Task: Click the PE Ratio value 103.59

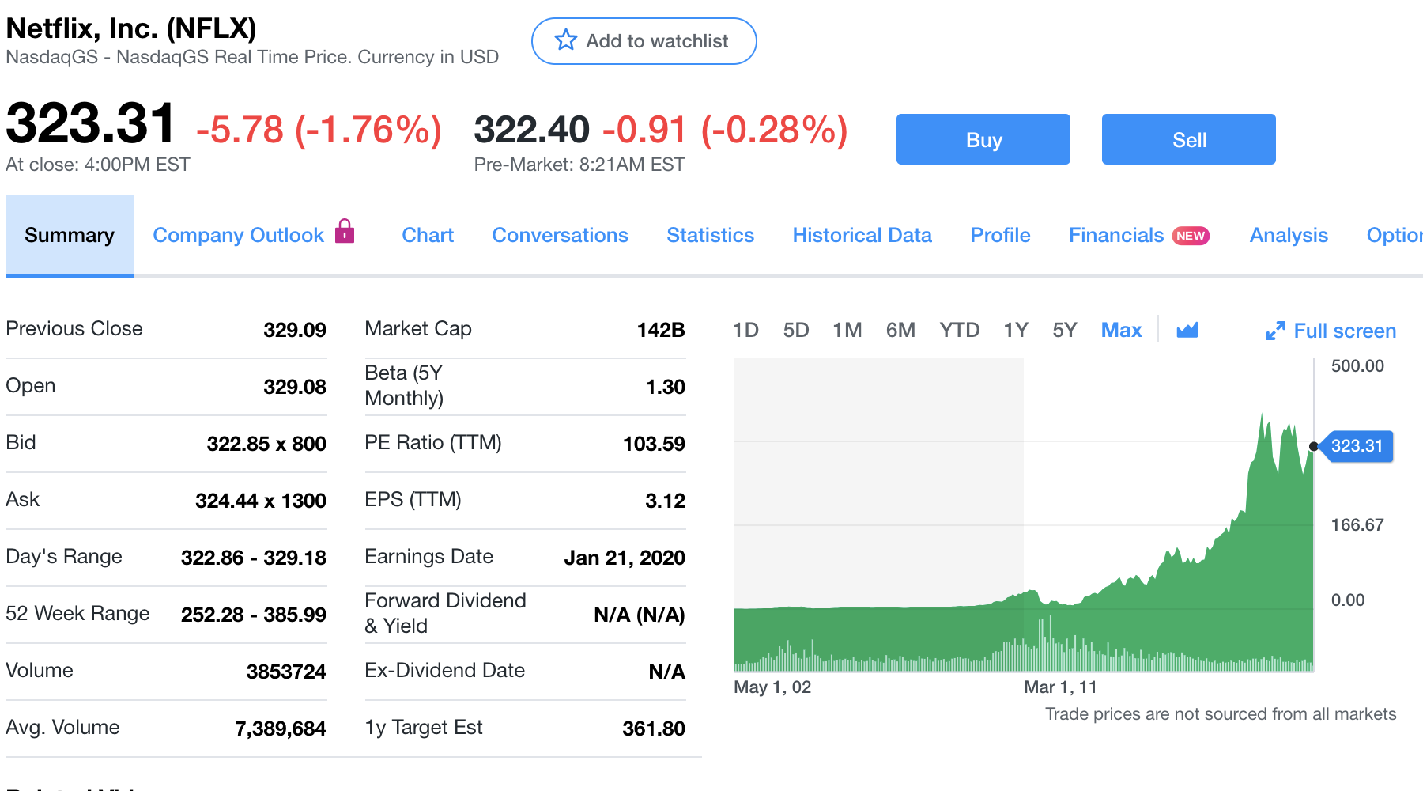Action: 654,444
